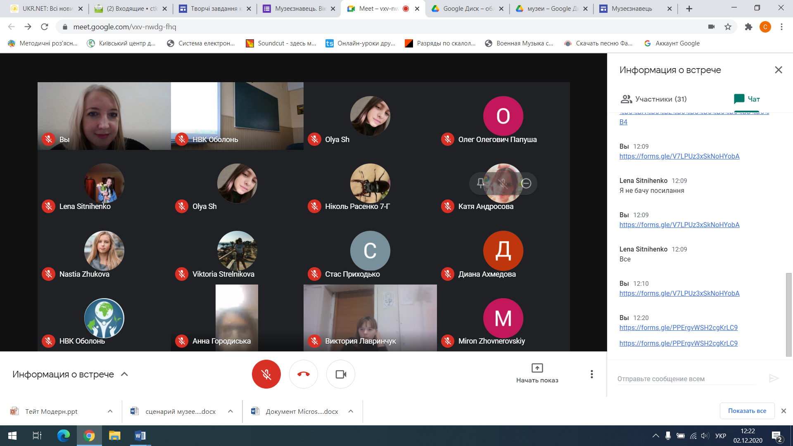Open the three-dot more options menu
Screen dimensions: 793x446
point(591,374)
